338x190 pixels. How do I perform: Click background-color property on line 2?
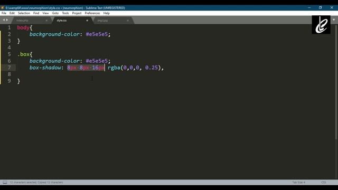54,34
